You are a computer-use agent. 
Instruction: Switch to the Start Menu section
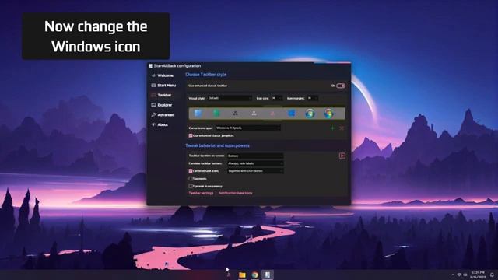[163, 86]
